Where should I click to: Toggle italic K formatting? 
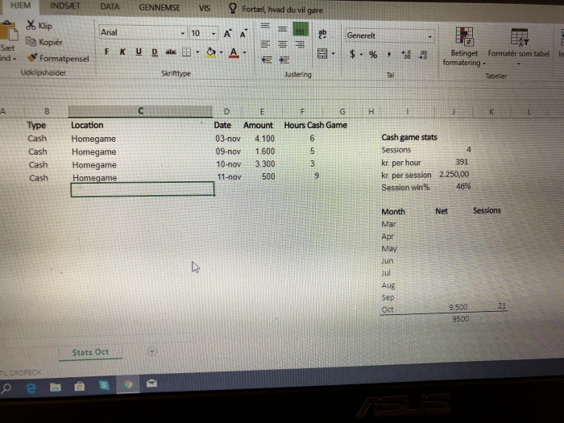[122, 52]
